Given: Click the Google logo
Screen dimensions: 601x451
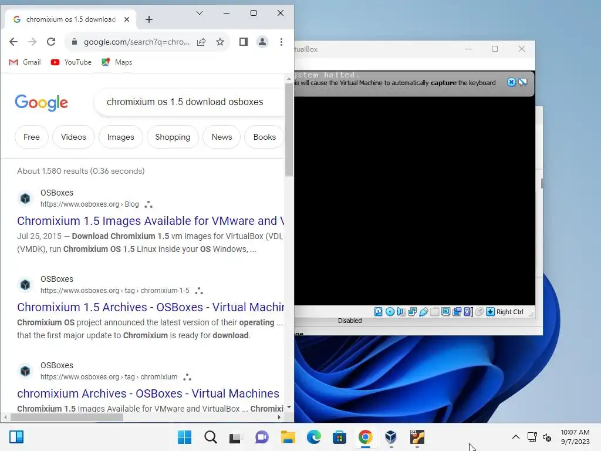Looking at the screenshot, I should [x=42, y=102].
